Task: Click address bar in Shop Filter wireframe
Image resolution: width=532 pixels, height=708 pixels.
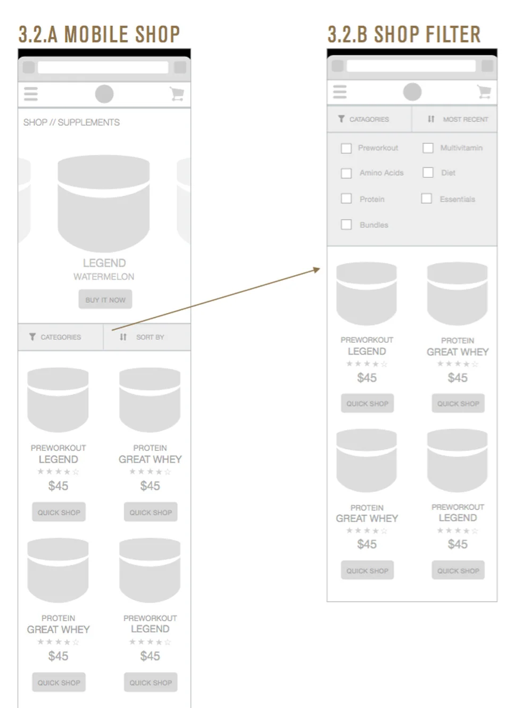Action: 411,65
